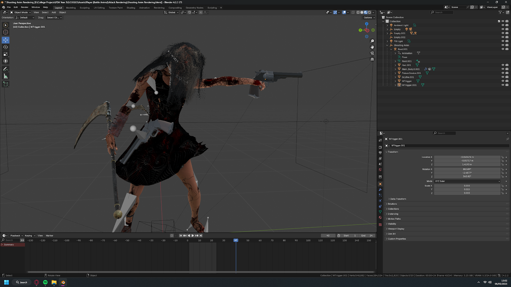The width and height of the screenshot is (511, 287).
Task: Open the Material properties tab
Action: pyautogui.click(x=380, y=217)
